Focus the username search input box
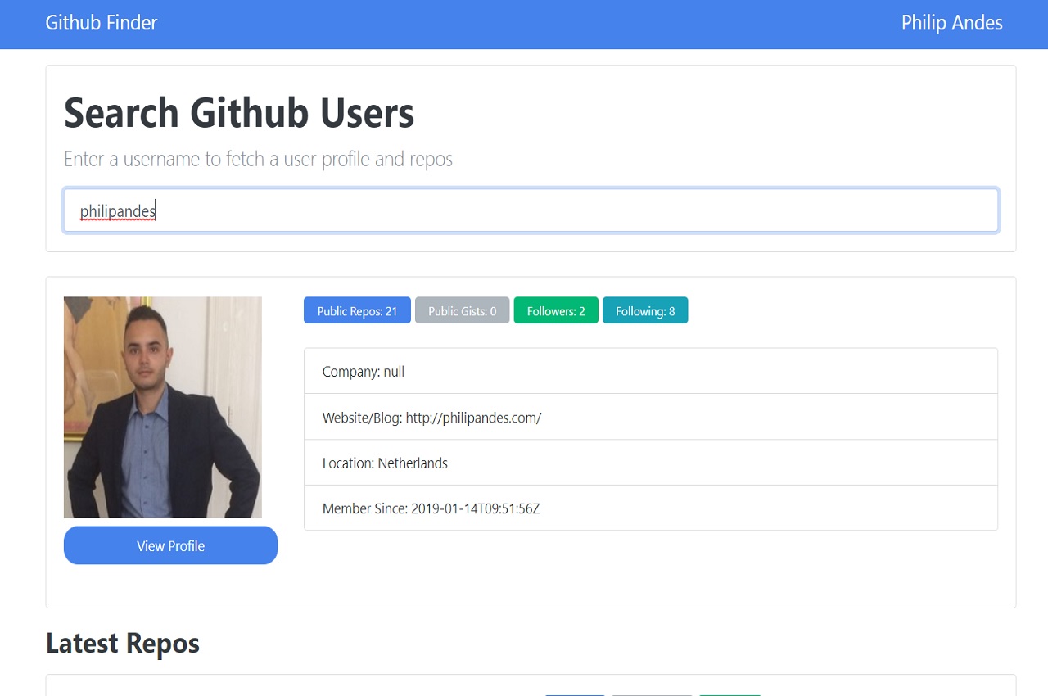Image resolution: width=1048 pixels, height=696 pixels. [531, 211]
